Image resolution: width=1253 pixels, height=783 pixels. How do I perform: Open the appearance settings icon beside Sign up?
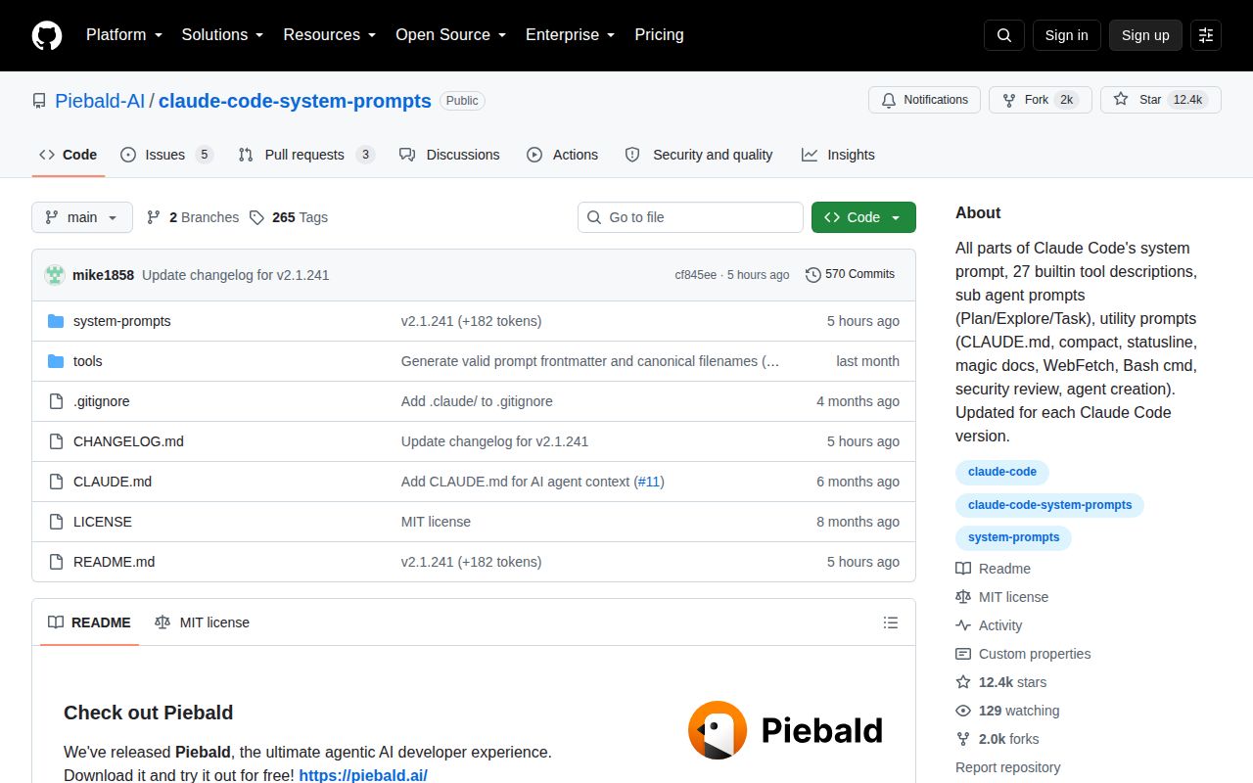1206,35
